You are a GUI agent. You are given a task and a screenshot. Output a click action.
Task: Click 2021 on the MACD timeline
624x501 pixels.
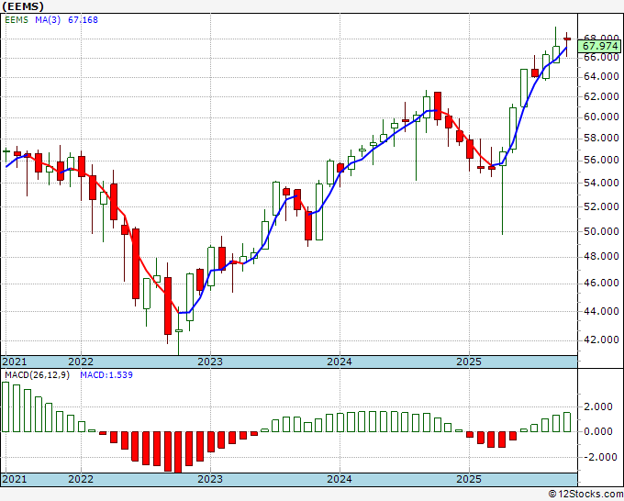click(x=15, y=479)
